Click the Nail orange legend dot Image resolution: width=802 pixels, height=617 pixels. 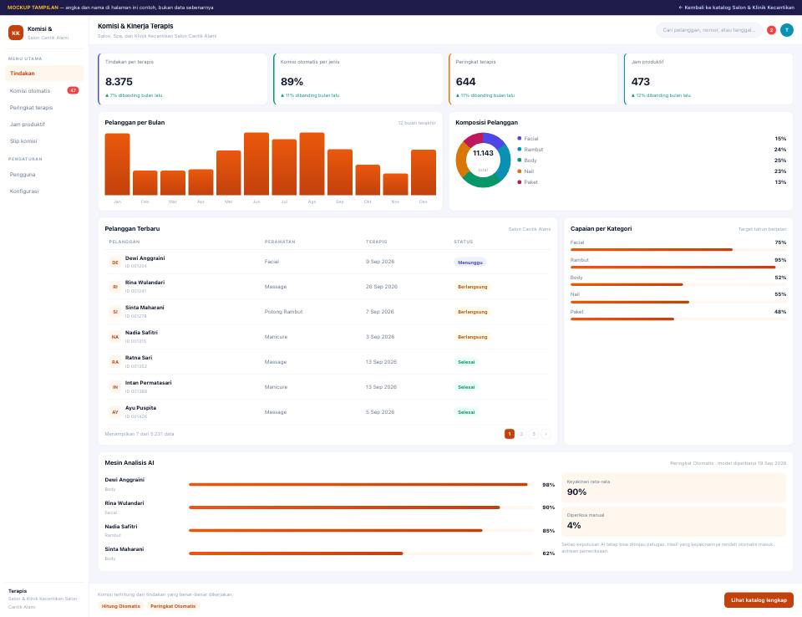coord(519,171)
